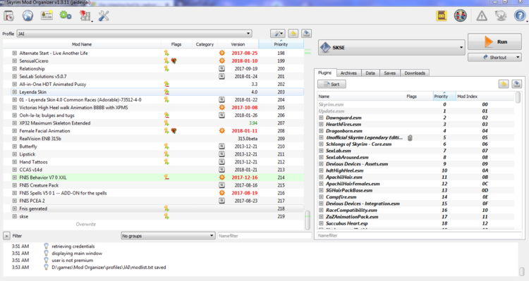Click the plugin list vertical scrollbar thumb
Screen dimensions: 529x281
click(518, 97)
